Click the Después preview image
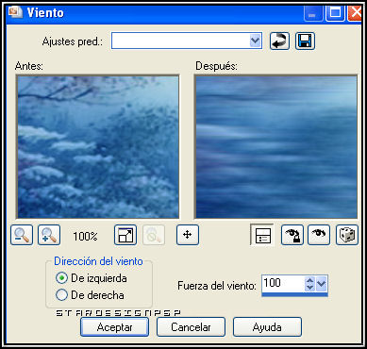Screen dimensions: 367x349 276,147
